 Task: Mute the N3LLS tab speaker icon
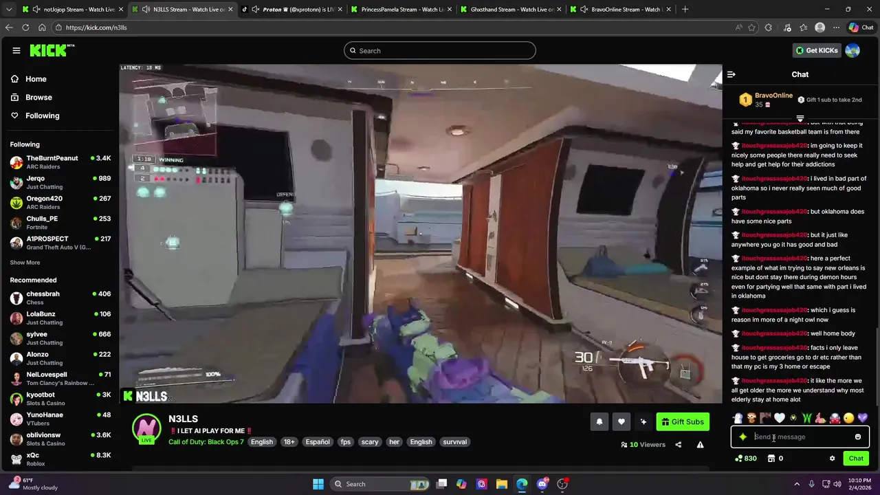(145, 10)
